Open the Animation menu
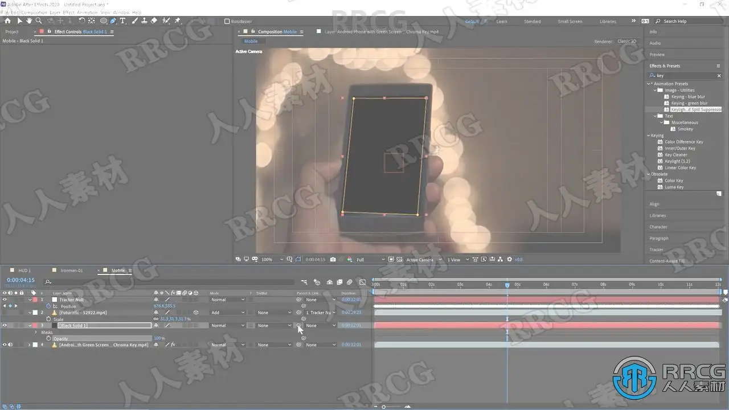 click(x=87, y=12)
